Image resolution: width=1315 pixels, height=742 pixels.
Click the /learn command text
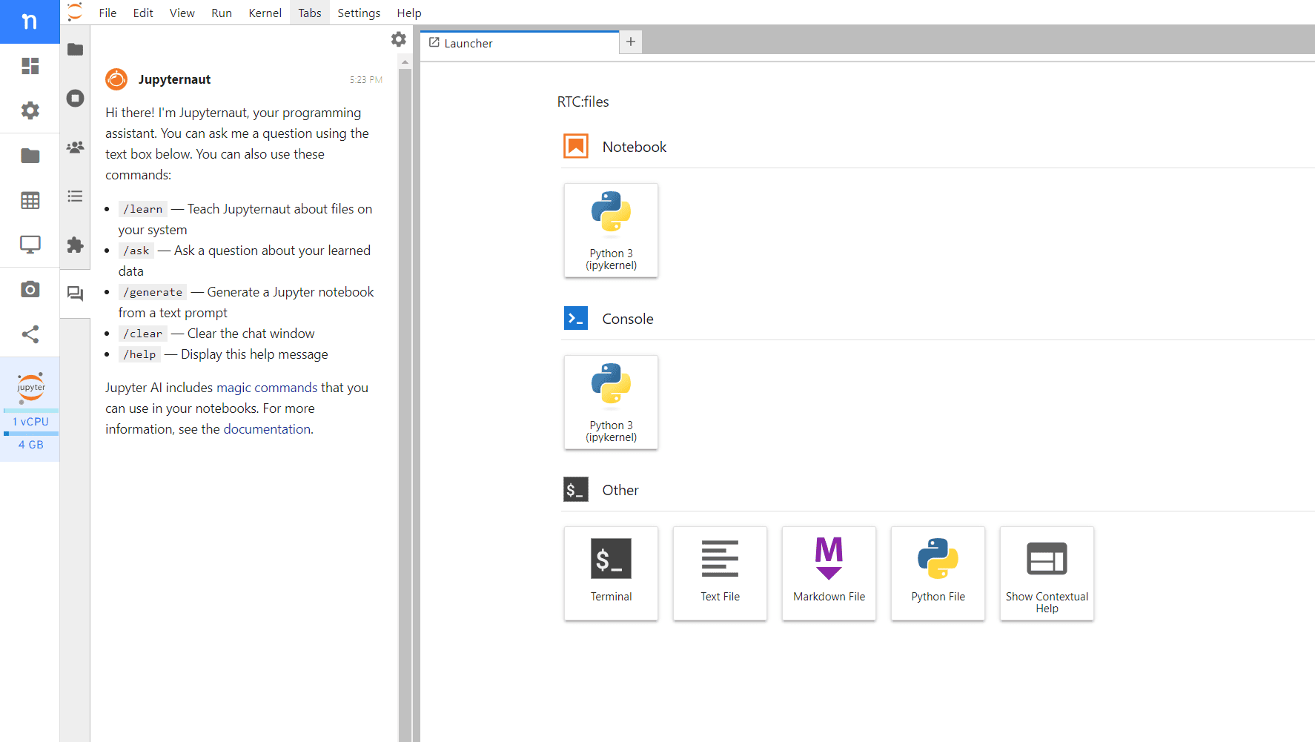point(143,209)
